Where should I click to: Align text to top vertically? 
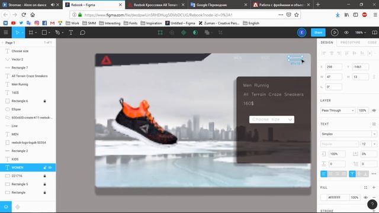pos(352,174)
